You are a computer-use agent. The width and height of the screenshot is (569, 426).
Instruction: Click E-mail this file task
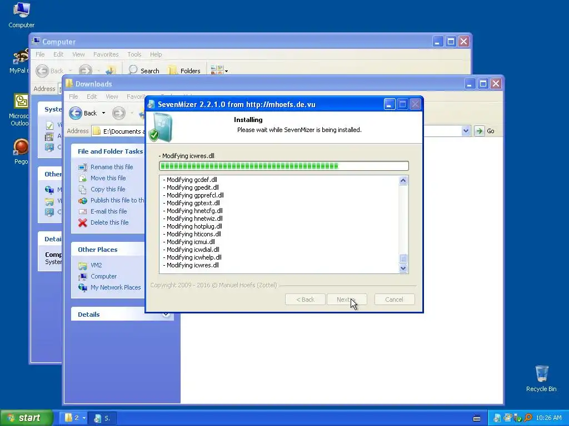pyautogui.click(x=108, y=211)
